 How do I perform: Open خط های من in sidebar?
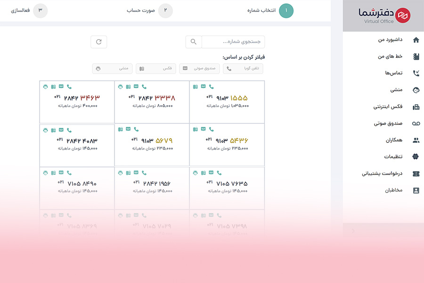(390, 57)
